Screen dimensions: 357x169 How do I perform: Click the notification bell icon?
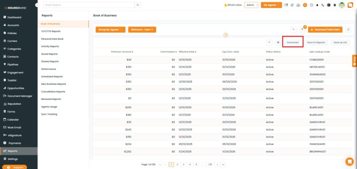pyautogui.click(x=317, y=5)
